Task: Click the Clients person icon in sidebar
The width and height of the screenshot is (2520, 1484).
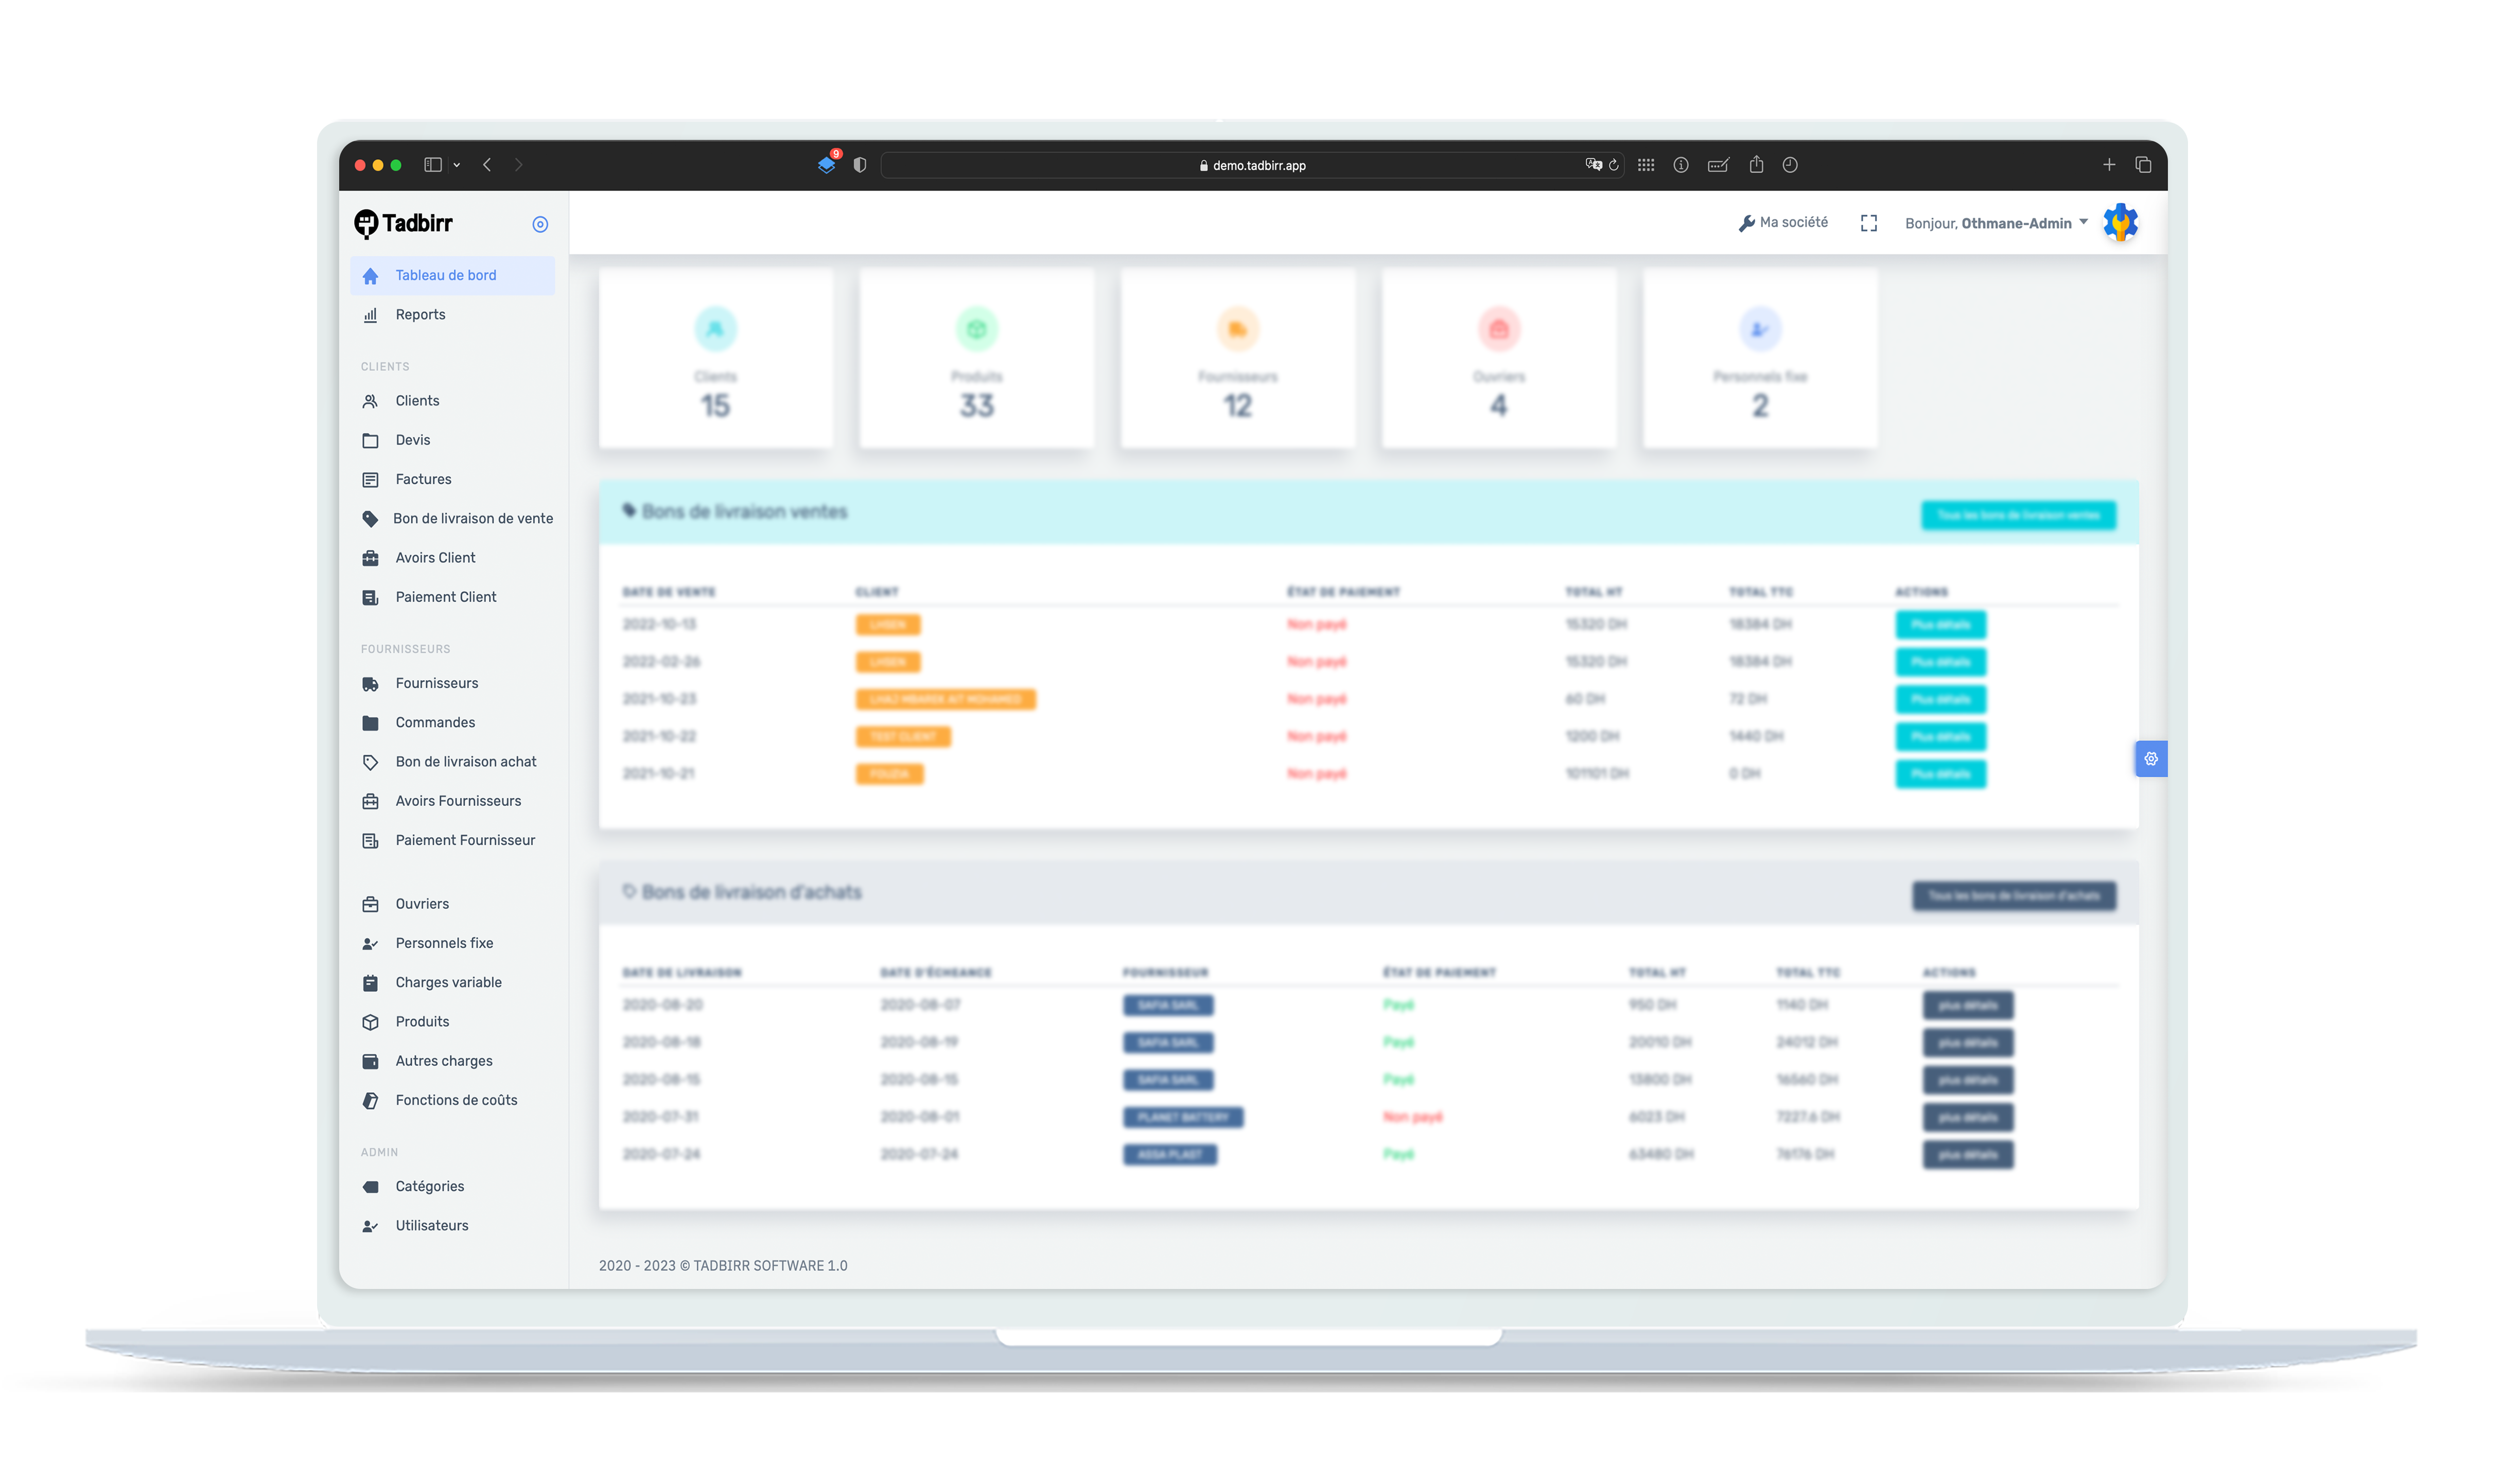Action: [x=370, y=399]
